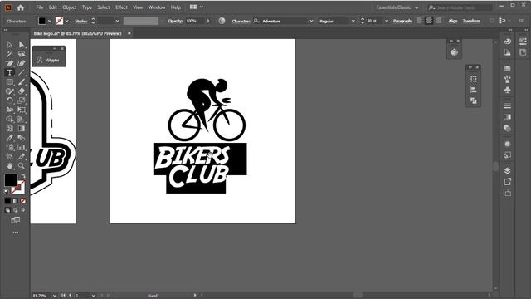
Task: Set paint mode to Gradient
Action: coord(15,201)
